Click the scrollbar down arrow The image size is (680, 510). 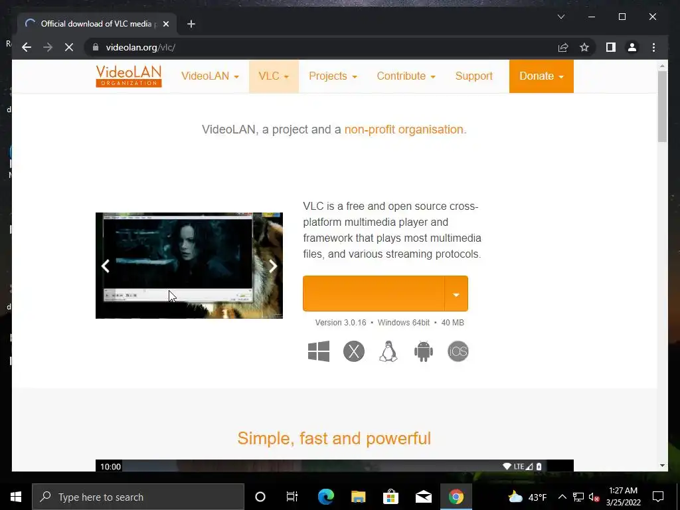[662, 466]
